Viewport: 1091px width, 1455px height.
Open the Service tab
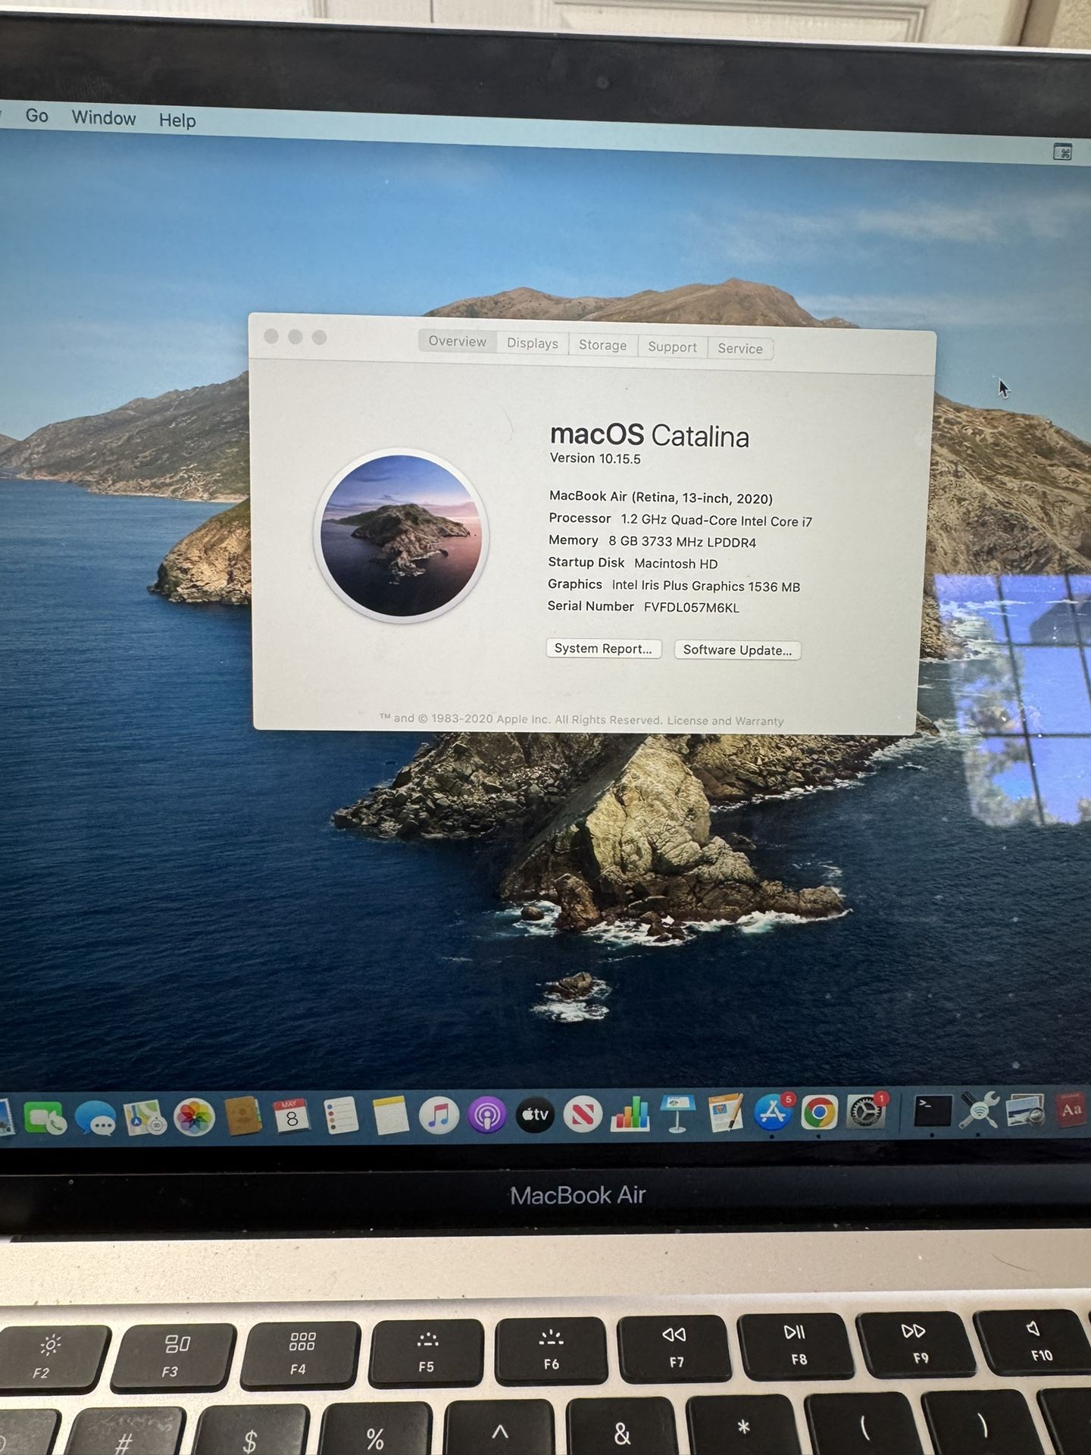pyautogui.click(x=740, y=348)
